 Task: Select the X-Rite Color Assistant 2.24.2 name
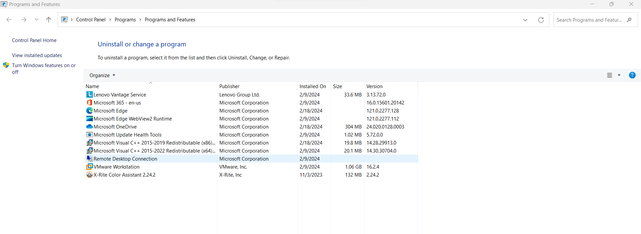click(x=124, y=175)
